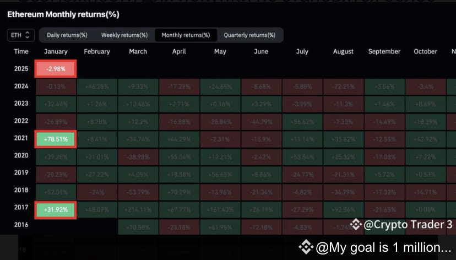Click the +52.01% cell in January 2018
The image size is (456, 260).
coord(56,192)
